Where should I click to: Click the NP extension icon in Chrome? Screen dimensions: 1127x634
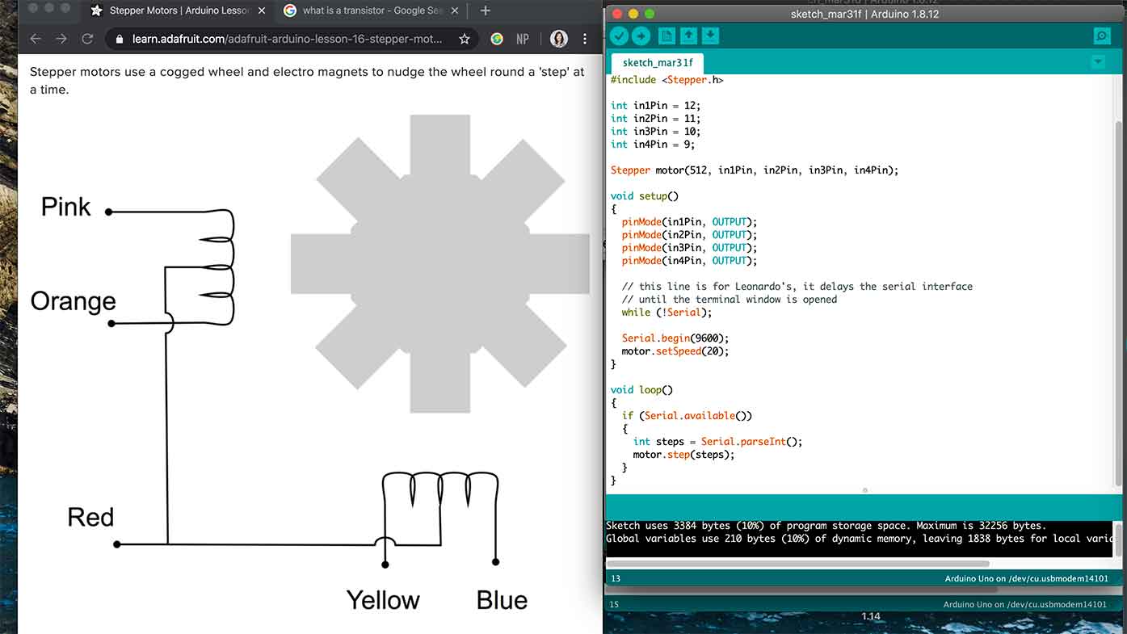pos(523,39)
